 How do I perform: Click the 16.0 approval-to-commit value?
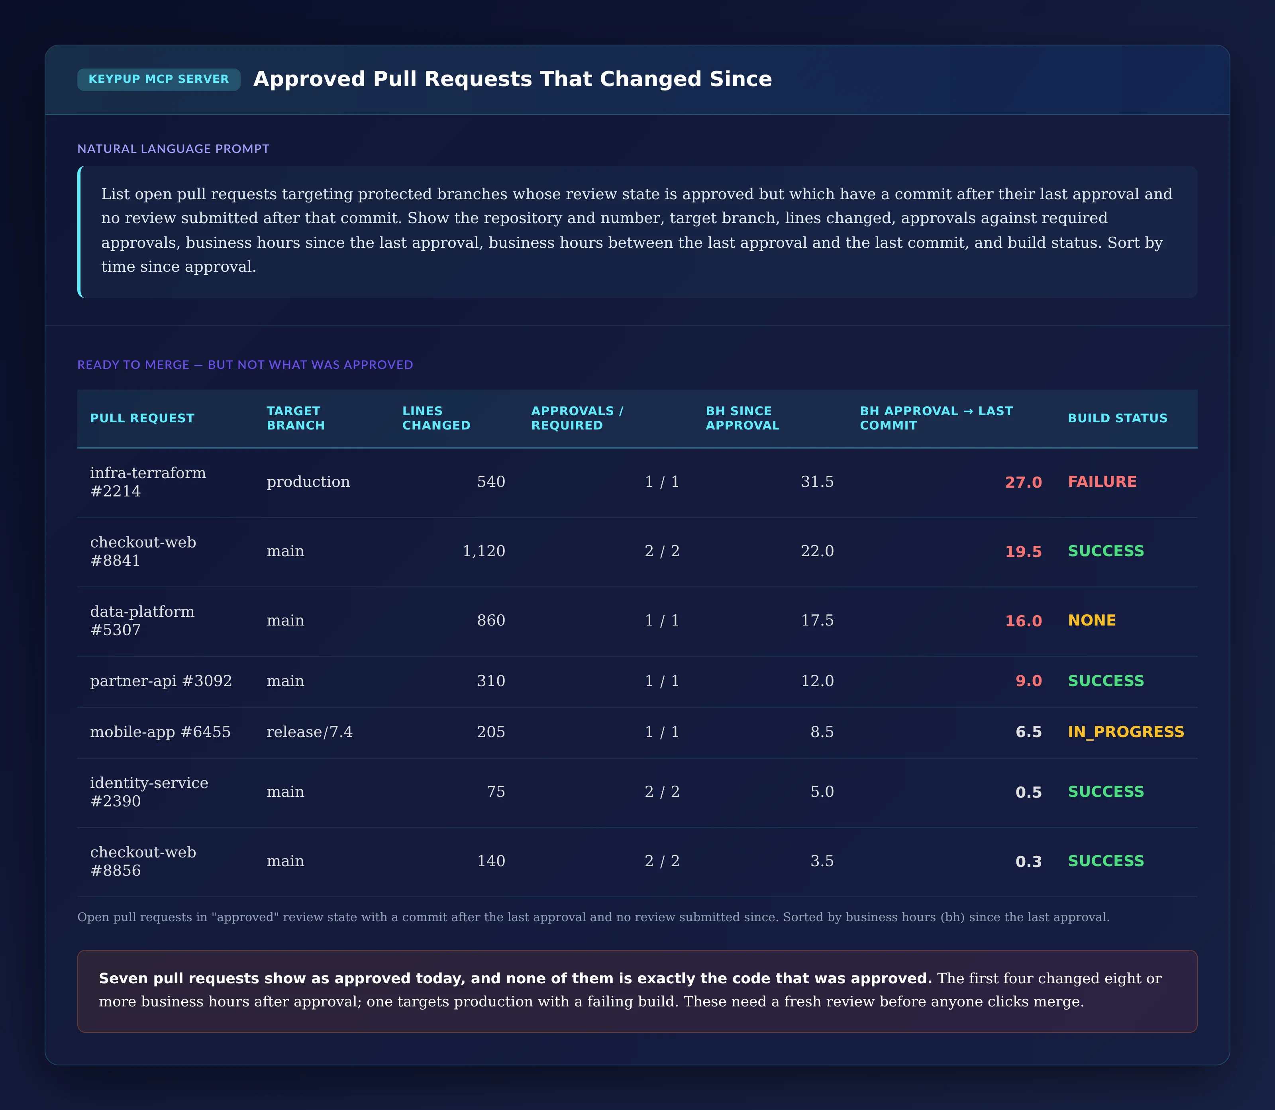[1024, 621]
